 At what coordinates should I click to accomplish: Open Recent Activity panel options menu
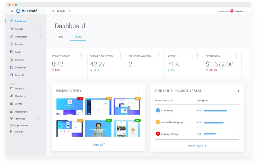139,90
